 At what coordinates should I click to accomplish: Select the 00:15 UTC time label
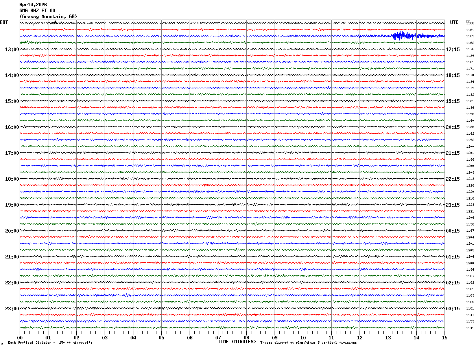452,231
